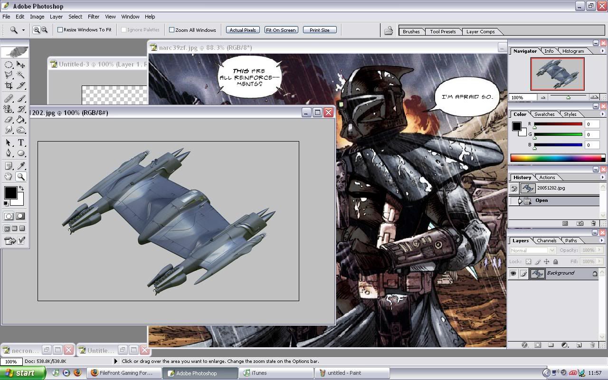The image size is (608, 380).
Task: Select the Eraser tool
Action: (9, 119)
